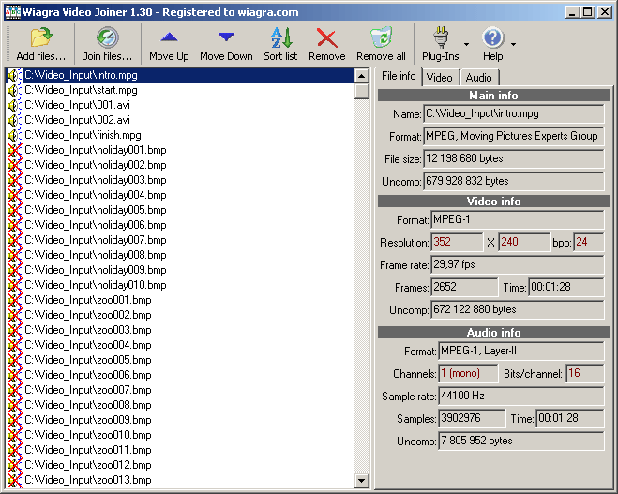The width and height of the screenshot is (618, 494).
Task: Click the red X Remove icon
Action: tap(327, 38)
